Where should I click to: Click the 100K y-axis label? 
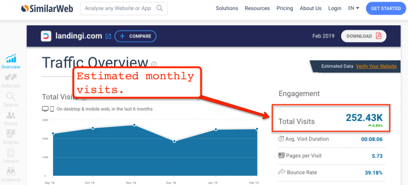click(45, 157)
